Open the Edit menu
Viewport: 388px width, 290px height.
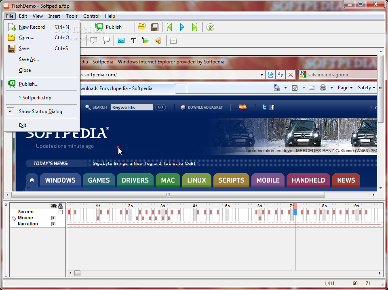23,16
